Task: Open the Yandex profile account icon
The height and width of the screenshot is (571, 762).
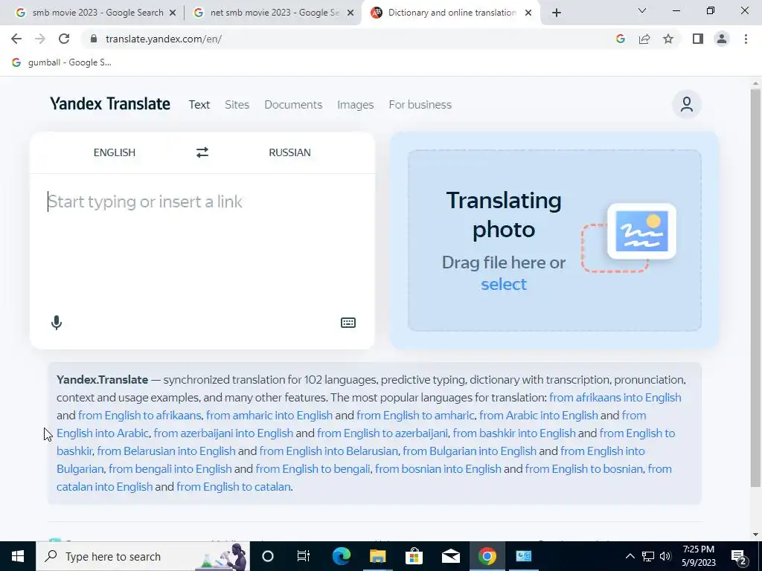Action: pyautogui.click(x=686, y=104)
